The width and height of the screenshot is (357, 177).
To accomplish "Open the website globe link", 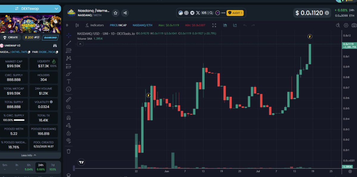I will tap(186, 13).
